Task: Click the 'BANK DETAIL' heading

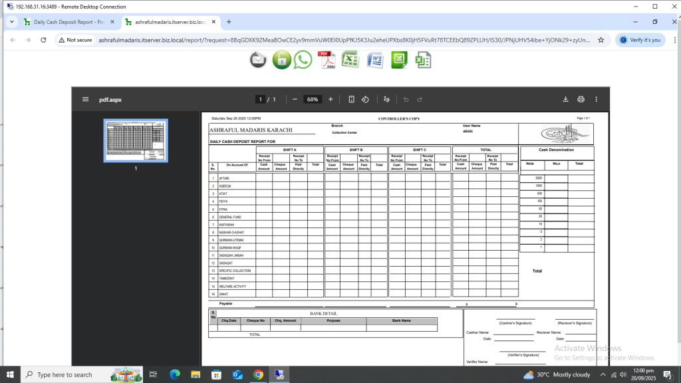Action: 323,313
